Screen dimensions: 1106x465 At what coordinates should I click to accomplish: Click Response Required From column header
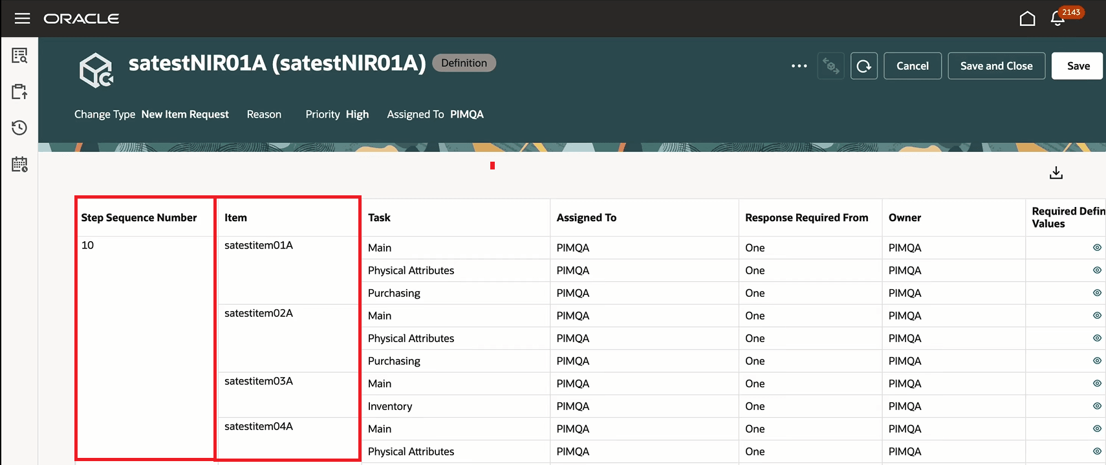point(807,217)
